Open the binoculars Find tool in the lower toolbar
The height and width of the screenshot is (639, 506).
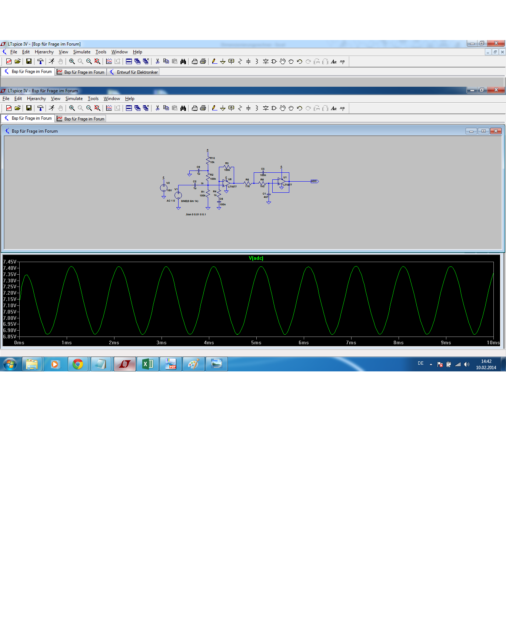tap(183, 108)
